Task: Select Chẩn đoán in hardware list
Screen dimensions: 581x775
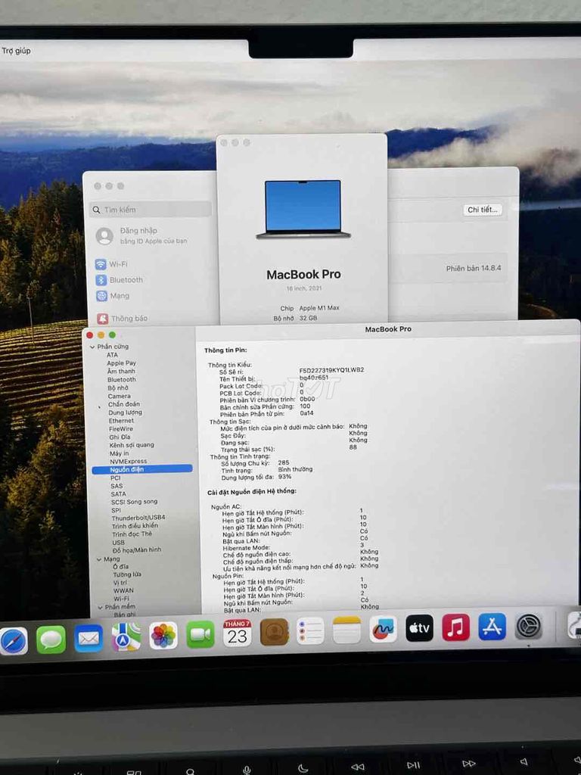Action: pyautogui.click(x=124, y=404)
